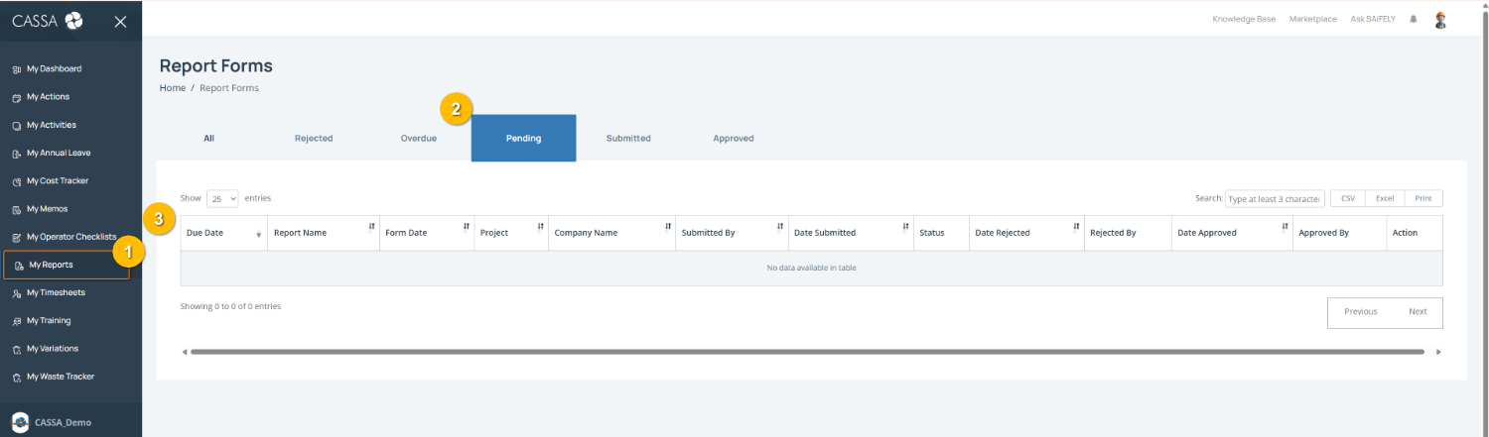This screenshot has width=1489, height=437.
Task: Open the Show entries dropdown
Action: [222, 198]
